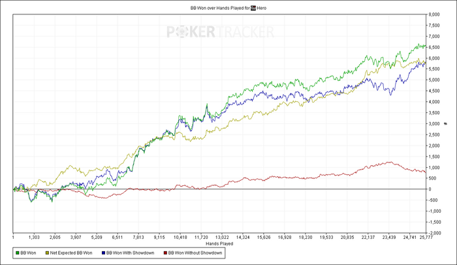Click y-axis label 3,500
This screenshot has width=457, height=265.
click(434, 113)
